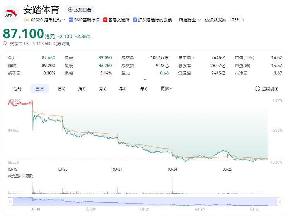
Task: Click the 沪深港通标的股票 blue tag icon
Action: pos(135,20)
